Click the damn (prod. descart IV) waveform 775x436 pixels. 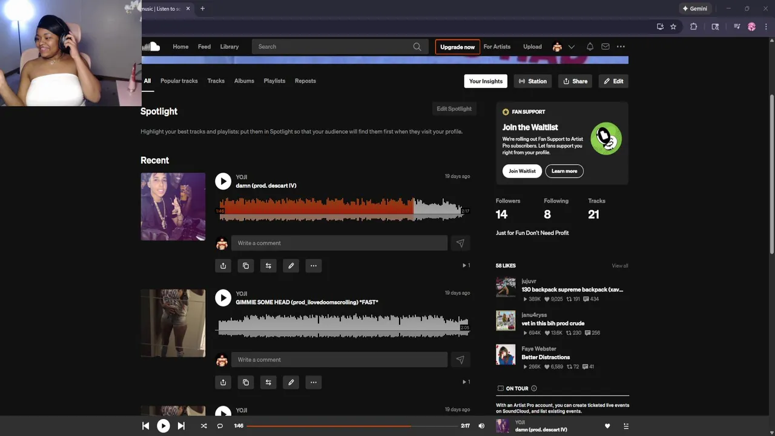tap(343, 210)
